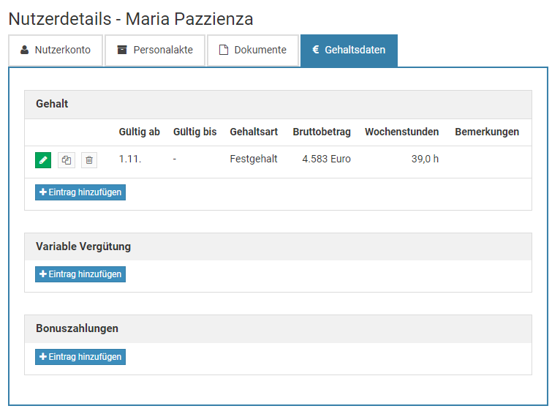The width and height of the screenshot is (560, 414).
Task: Click the user icon on Nutzerkonto tab
Action: tap(25, 50)
